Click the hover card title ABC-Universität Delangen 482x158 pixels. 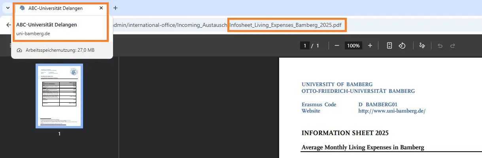47,24
